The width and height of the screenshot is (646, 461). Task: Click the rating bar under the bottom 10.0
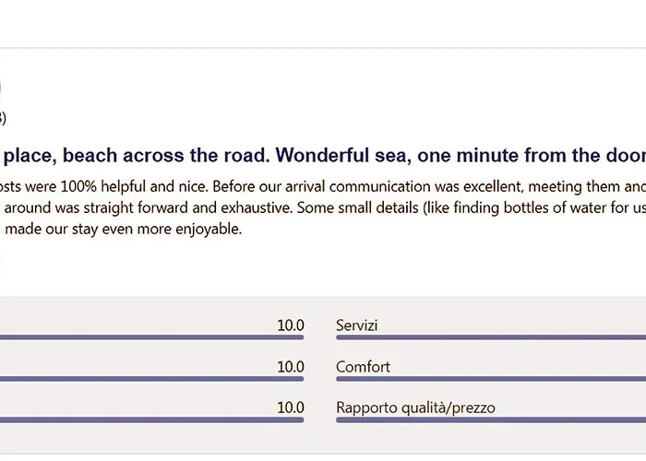click(151, 420)
